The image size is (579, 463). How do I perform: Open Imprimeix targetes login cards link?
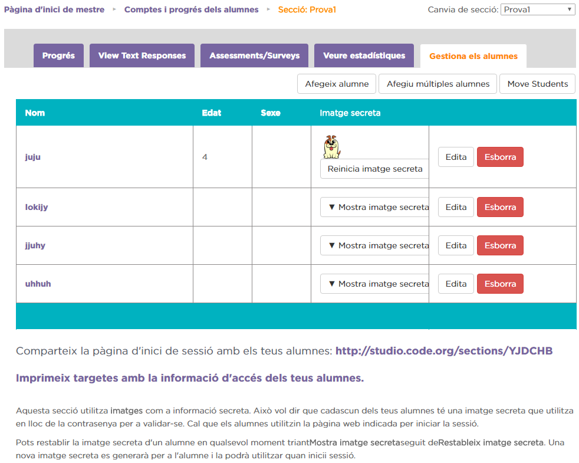point(190,378)
